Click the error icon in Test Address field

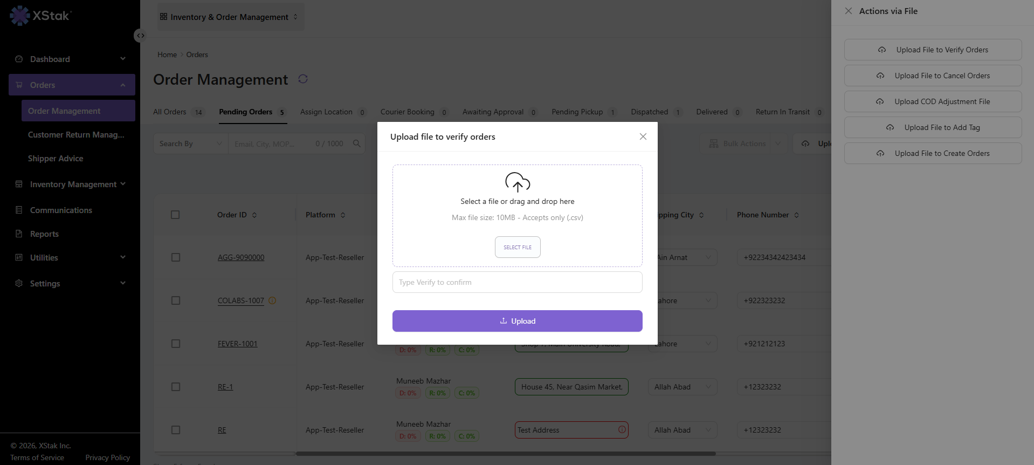tap(622, 429)
